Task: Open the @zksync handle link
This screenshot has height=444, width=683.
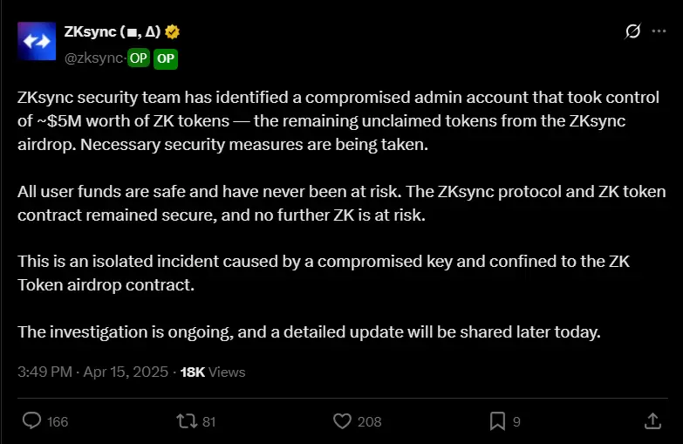Action: (94, 58)
